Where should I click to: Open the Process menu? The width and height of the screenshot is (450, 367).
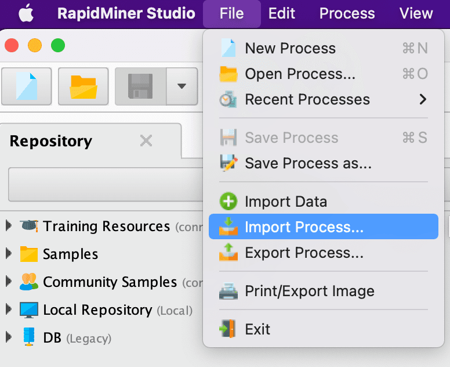347,13
